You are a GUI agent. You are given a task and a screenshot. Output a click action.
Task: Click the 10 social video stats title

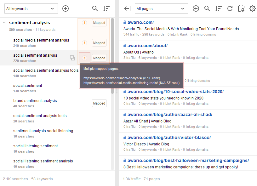coord(163,98)
